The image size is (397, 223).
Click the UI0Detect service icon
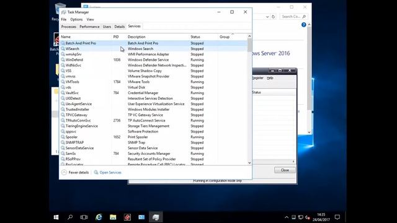(63, 98)
